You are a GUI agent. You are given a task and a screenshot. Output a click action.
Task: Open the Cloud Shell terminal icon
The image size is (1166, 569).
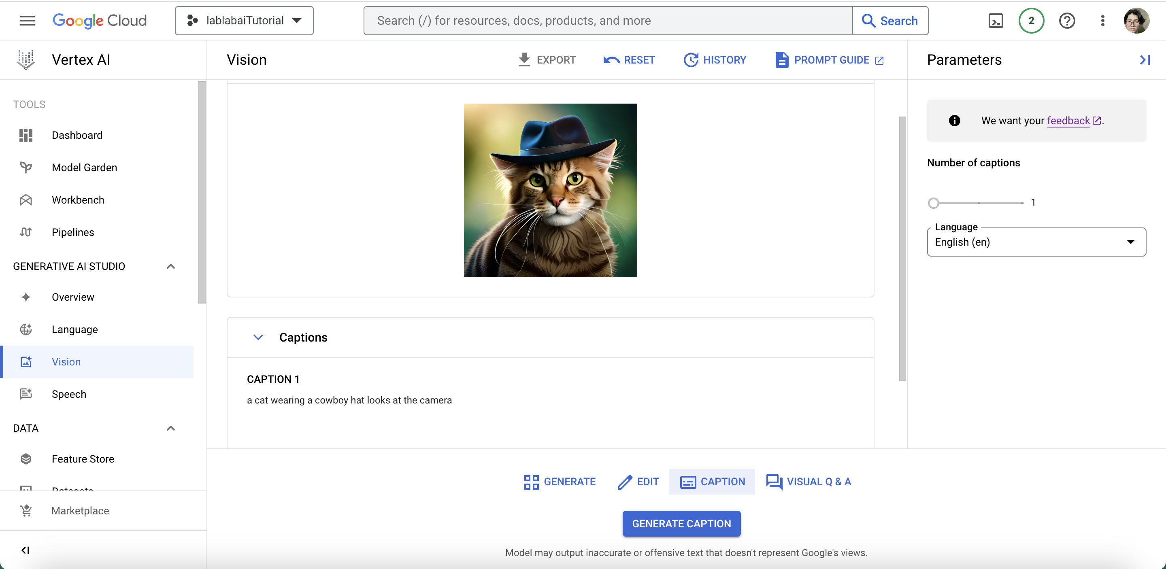(996, 21)
